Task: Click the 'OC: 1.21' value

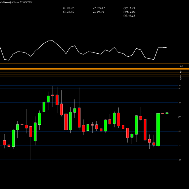Action: (x=129, y=8)
